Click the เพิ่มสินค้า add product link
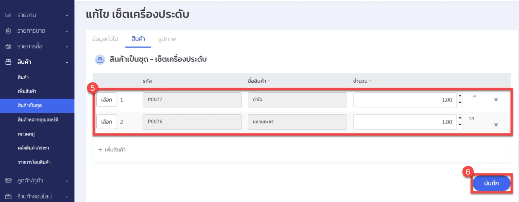Viewport: 519px width, 202px height. pyautogui.click(x=112, y=149)
